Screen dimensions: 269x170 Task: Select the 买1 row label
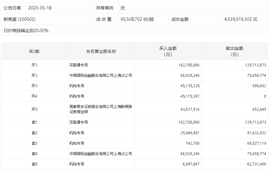(x=34, y=65)
